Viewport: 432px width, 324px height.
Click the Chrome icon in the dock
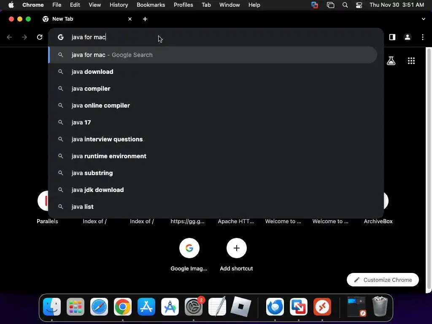123,307
